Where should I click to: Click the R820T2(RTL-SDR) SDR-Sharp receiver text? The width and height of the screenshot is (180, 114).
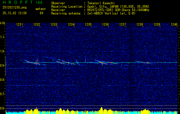click(118, 10)
